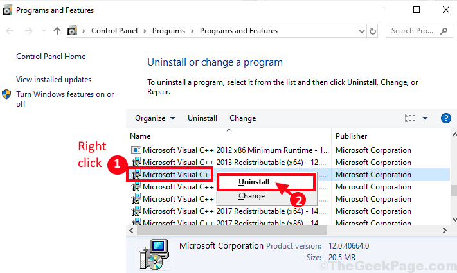457x273 pixels.
Task: Expand the view options dropdown arrow
Action: (x=425, y=118)
